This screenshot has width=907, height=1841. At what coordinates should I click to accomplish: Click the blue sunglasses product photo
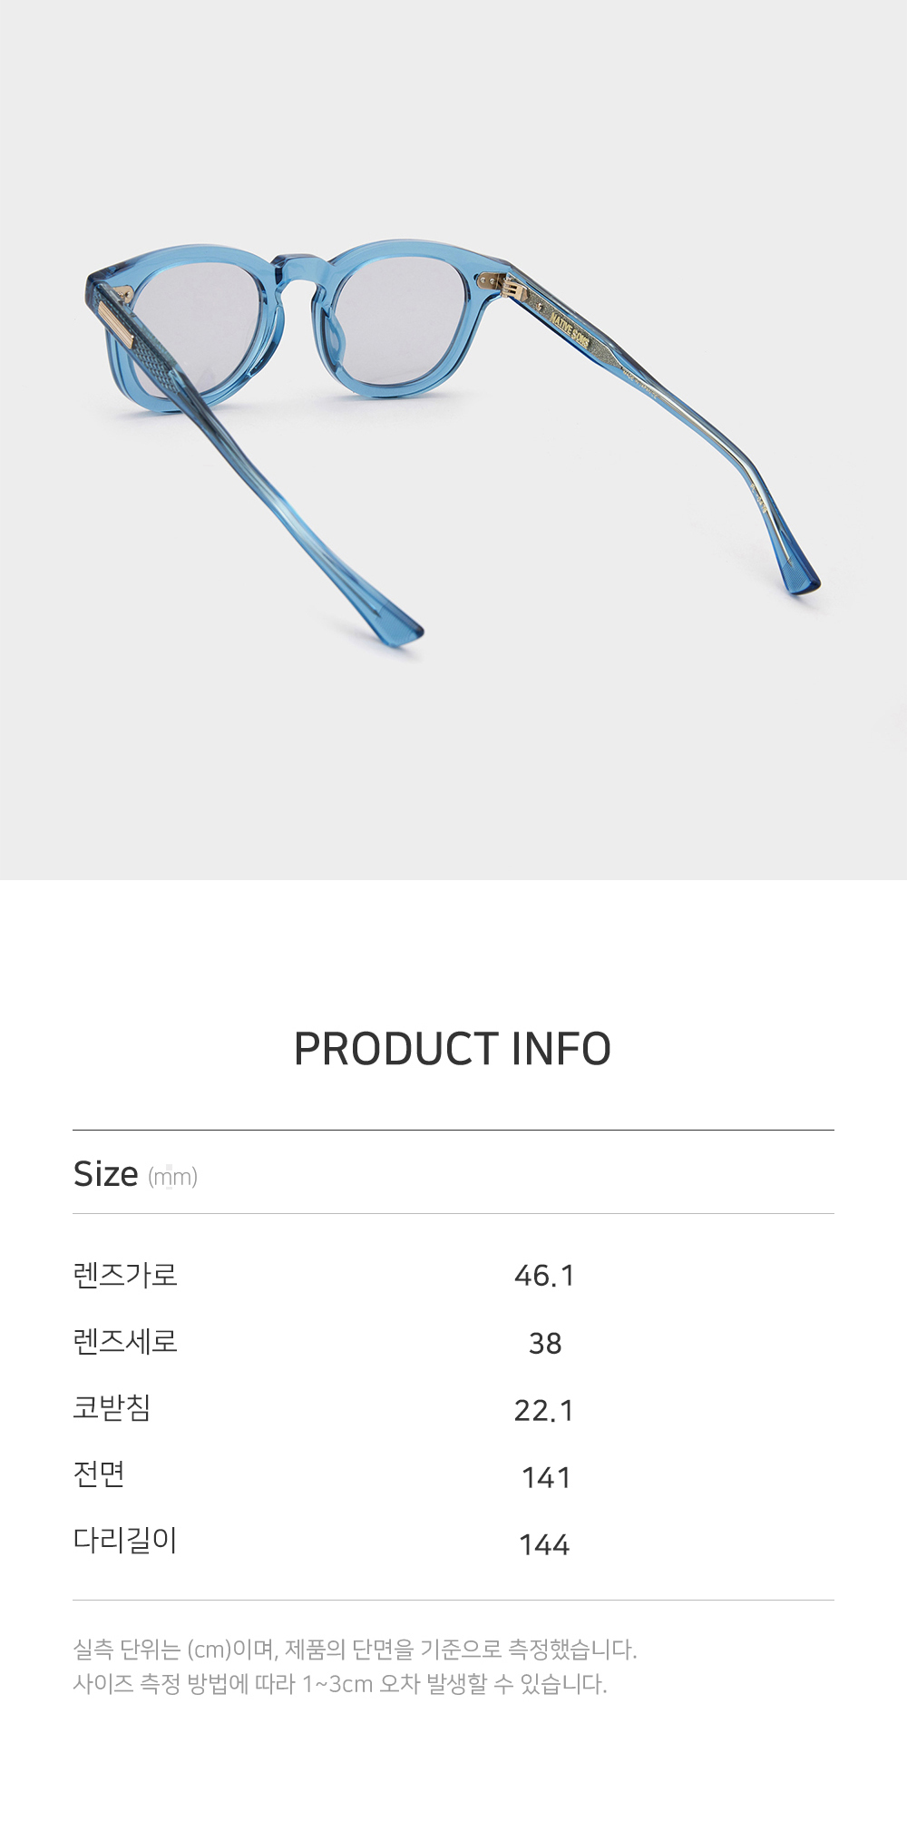453,436
